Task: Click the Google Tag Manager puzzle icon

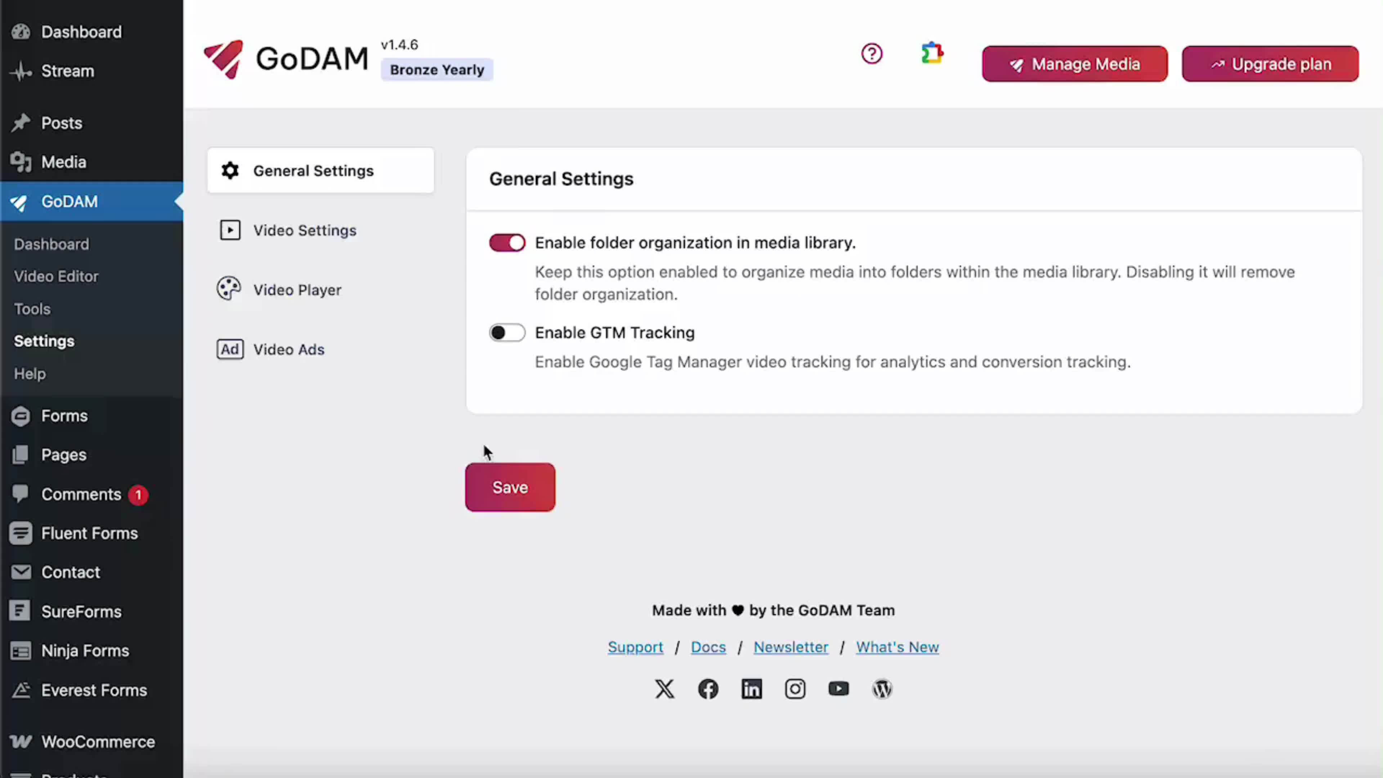Action: pos(932,54)
